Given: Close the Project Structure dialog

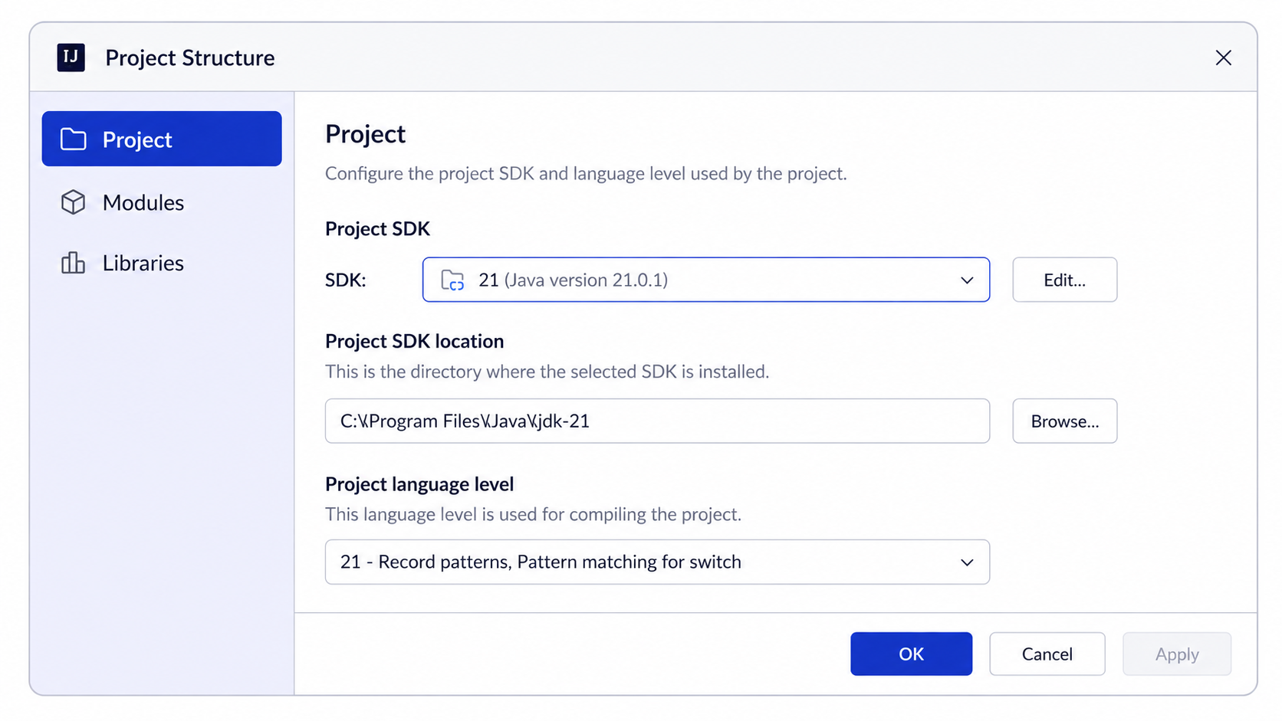Looking at the screenshot, I should 1223,57.
